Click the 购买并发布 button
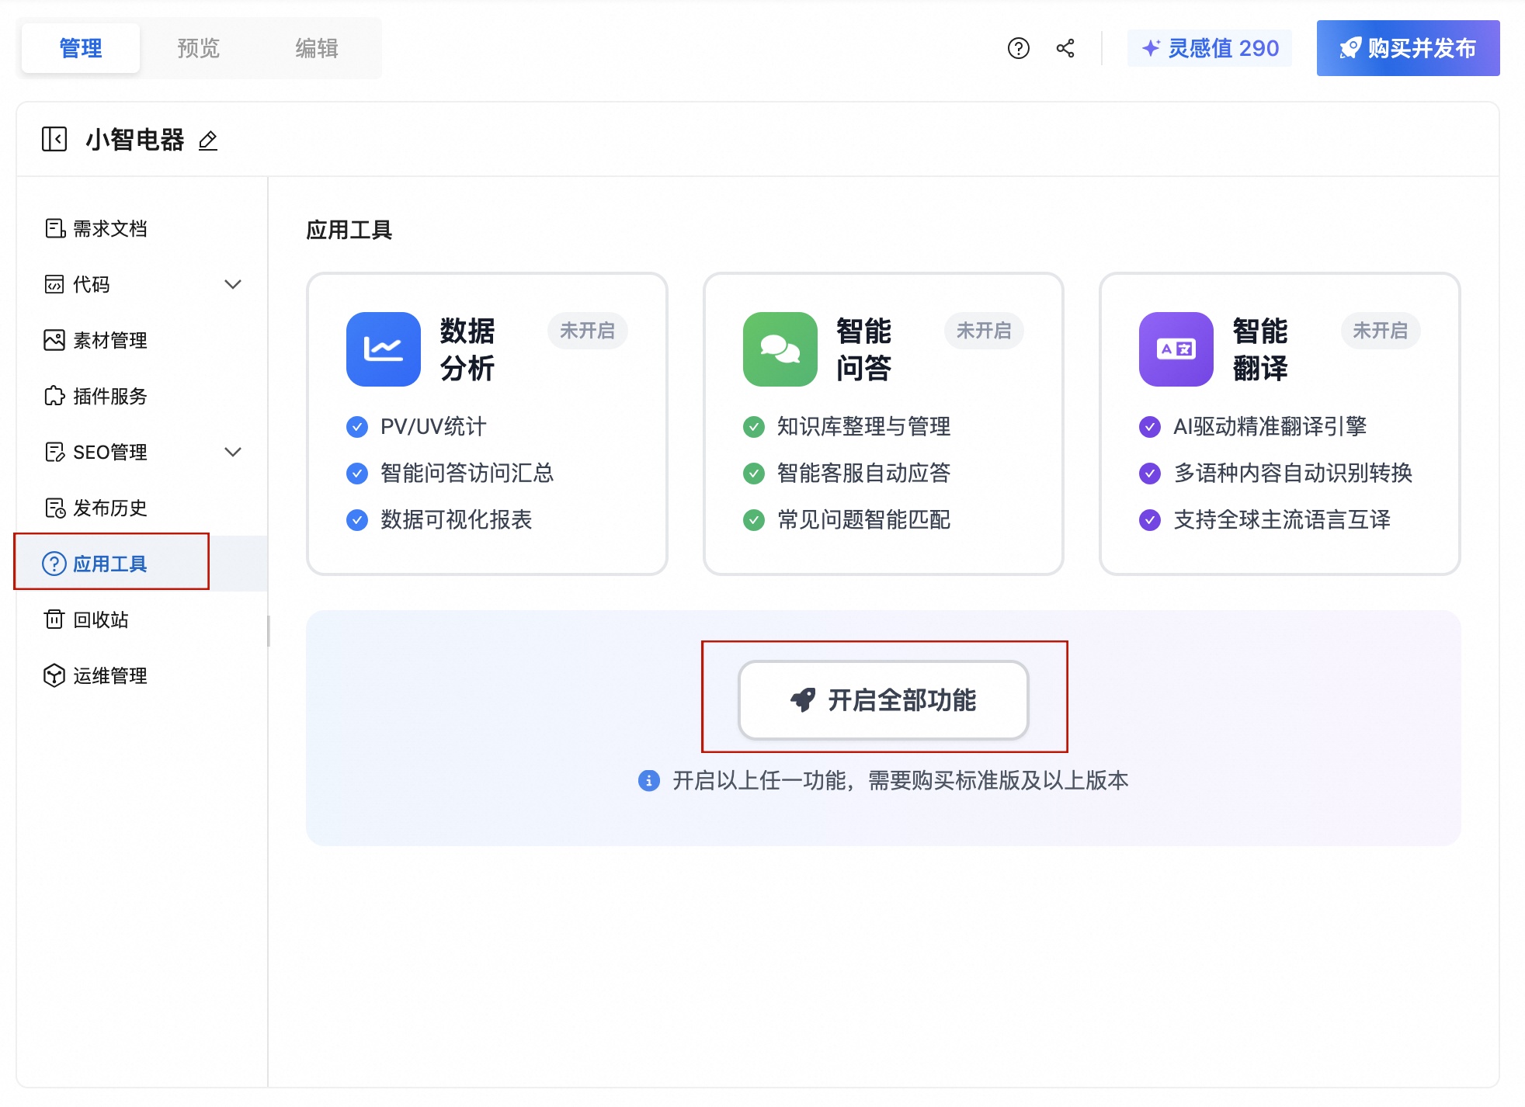This screenshot has height=1107, width=1525. [1408, 48]
